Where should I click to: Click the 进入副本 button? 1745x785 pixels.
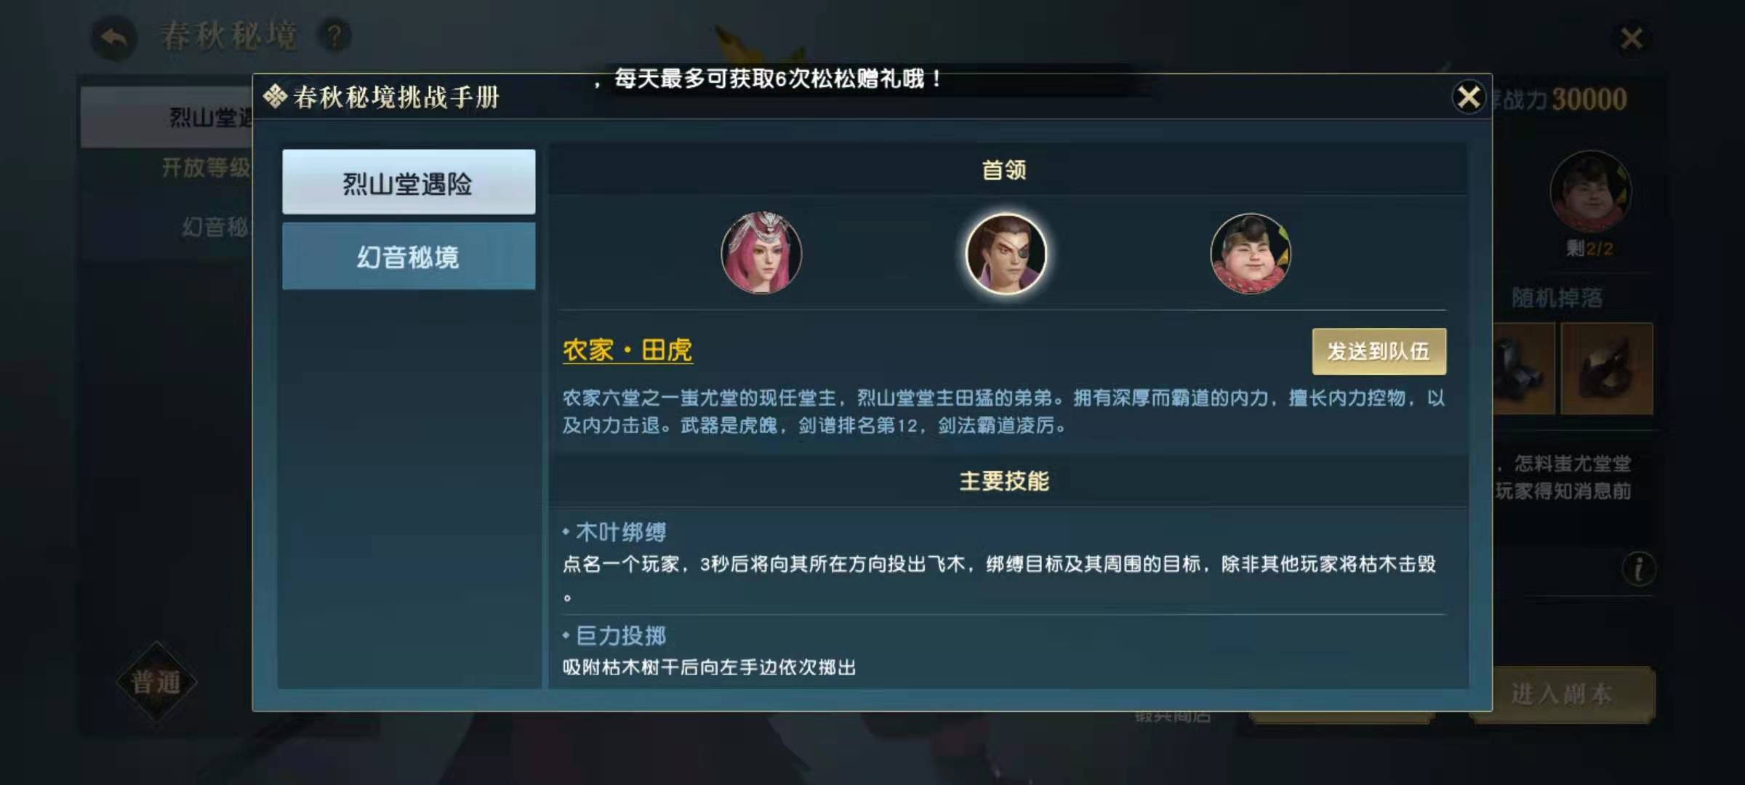tap(1562, 694)
